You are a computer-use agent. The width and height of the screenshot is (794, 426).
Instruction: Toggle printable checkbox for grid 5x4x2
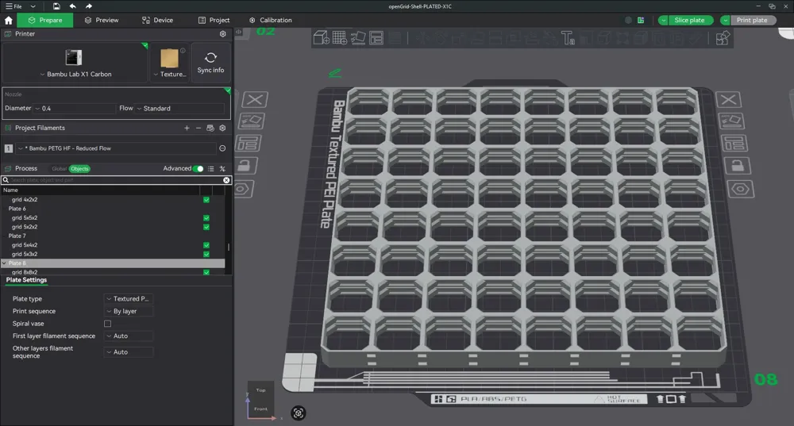206,245
